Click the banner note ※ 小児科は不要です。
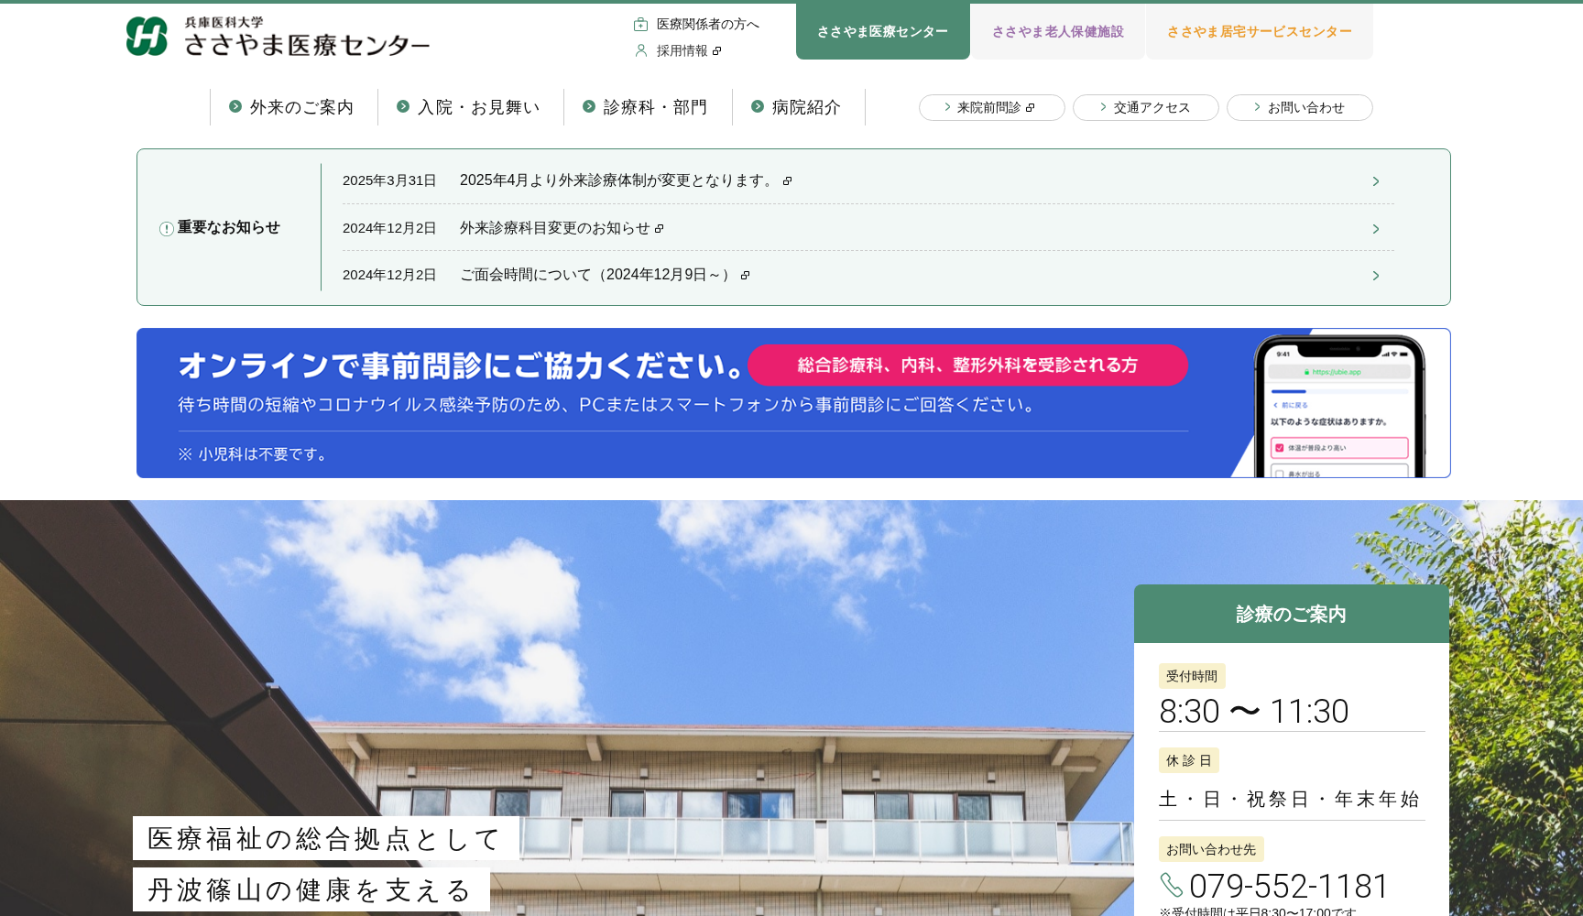1583x916 pixels. tap(254, 454)
